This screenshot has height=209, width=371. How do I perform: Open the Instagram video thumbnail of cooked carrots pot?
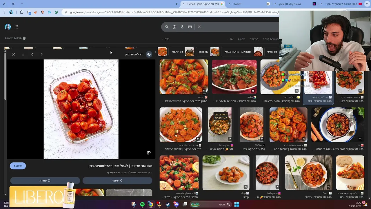(220, 125)
